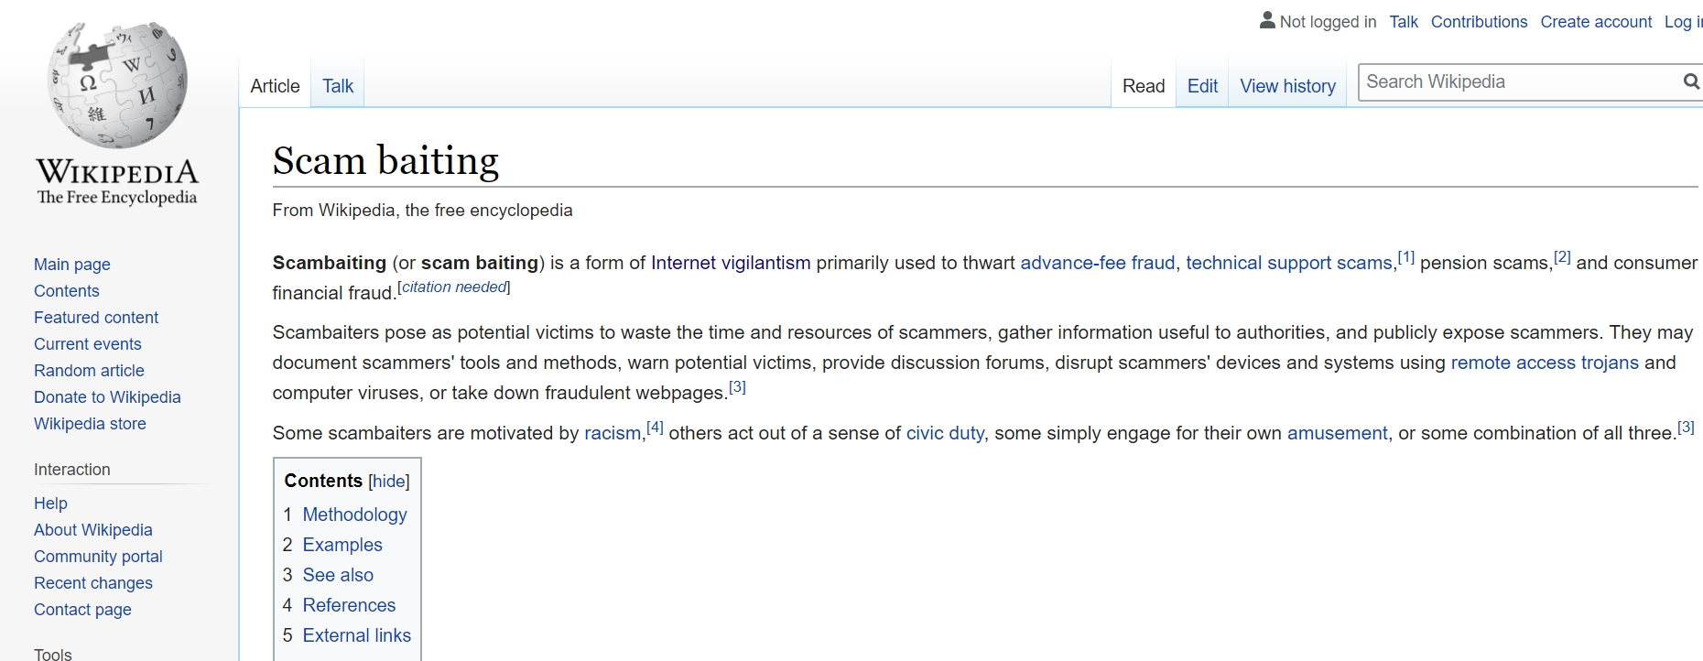1703x661 pixels.
Task: Click the Tools heading in the sidebar
Action: (x=53, y=653)
